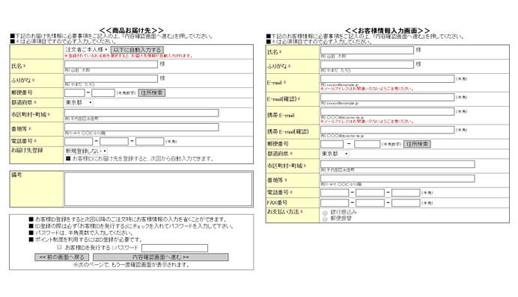The height and width of the screenshot is (297, 518).
Task: Click first 電話番号 box in お客様情報入力 form
Action: [335, 193]
